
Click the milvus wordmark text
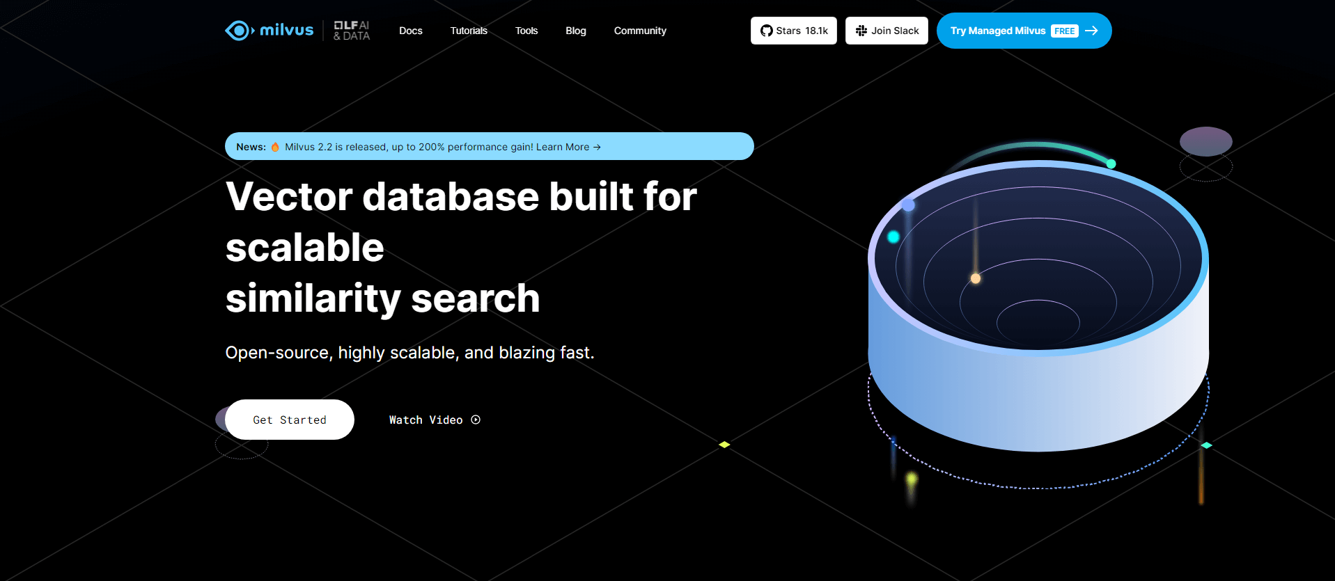[286, 30]
